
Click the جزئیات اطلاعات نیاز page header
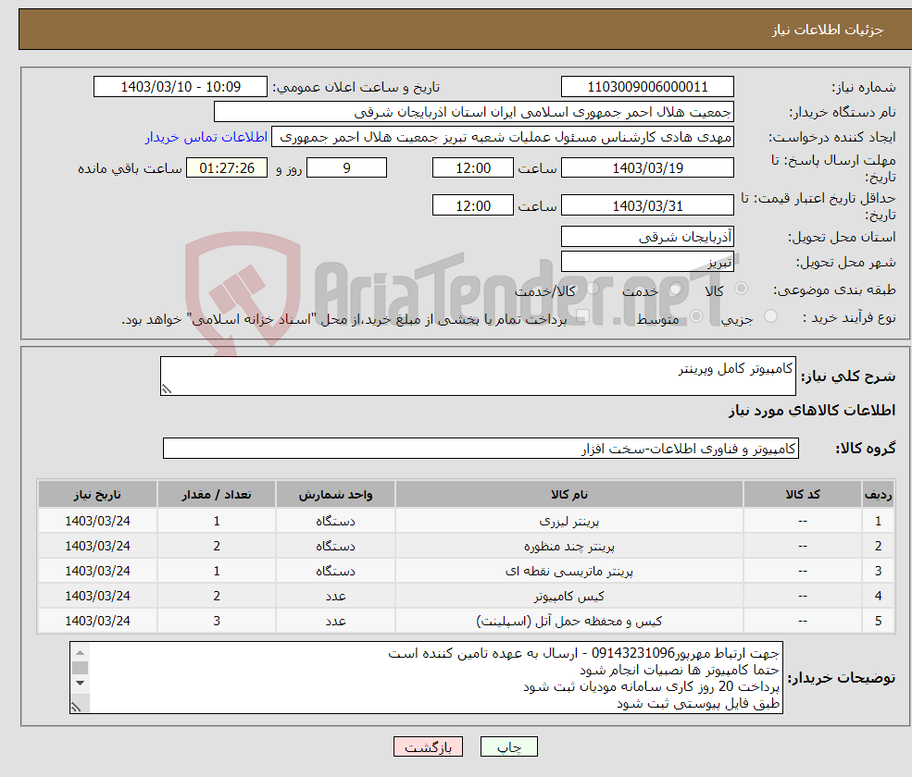pos(828,30)
